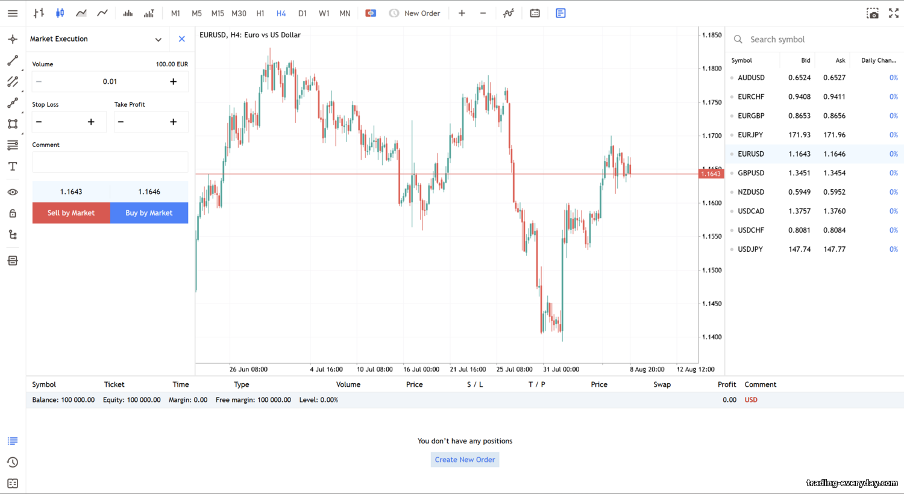904x494 pixels.
Task: Open the economic calendar icon
Action: 535,13
